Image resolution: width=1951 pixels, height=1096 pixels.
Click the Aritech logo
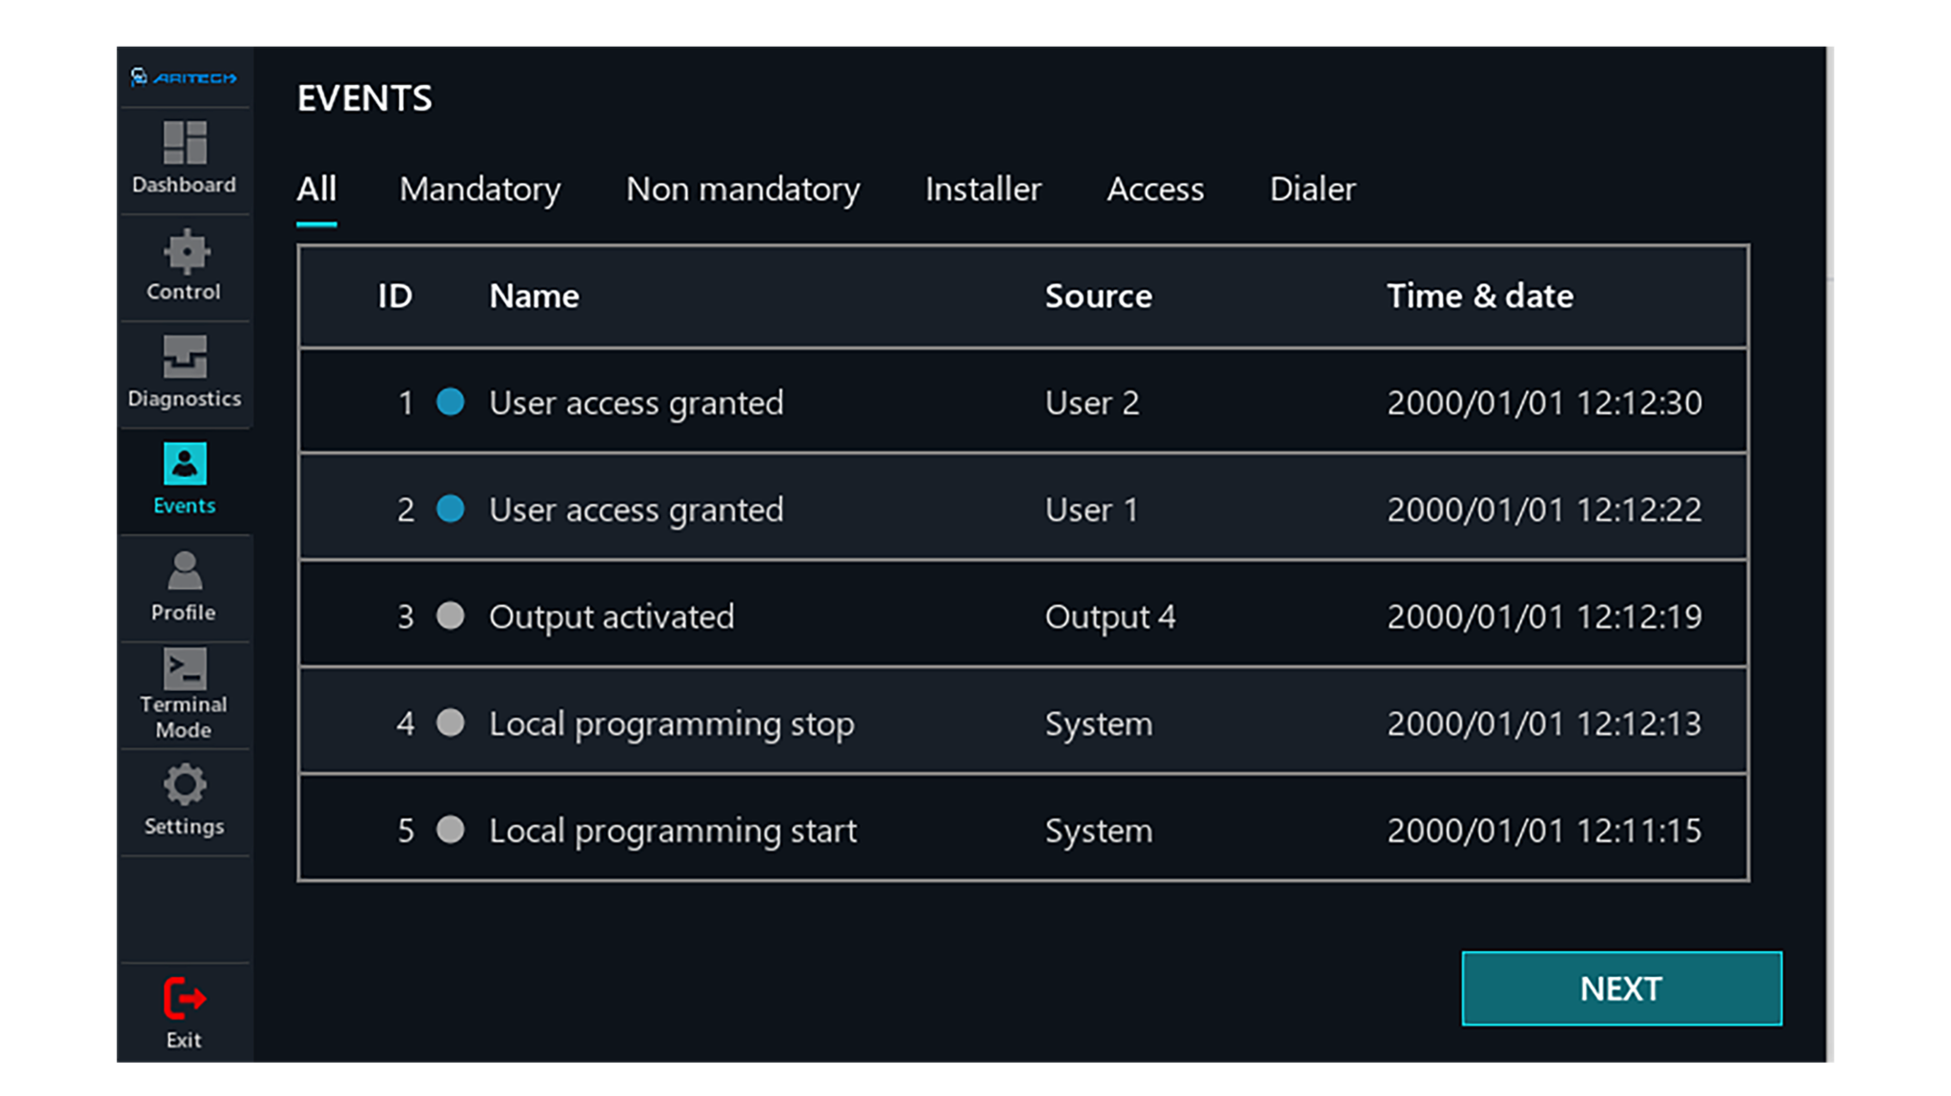pyautogui.click(x=184, y=76)
